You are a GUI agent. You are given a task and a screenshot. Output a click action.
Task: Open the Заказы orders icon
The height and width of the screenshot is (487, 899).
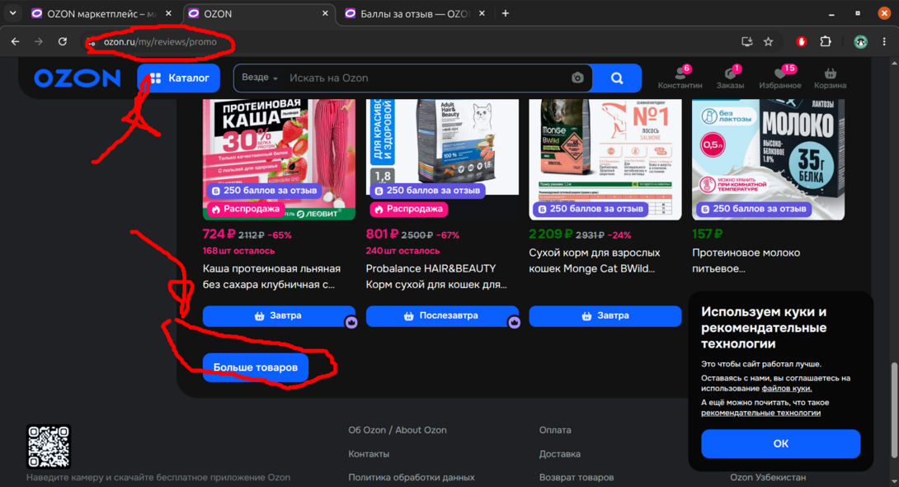[730, 78]
